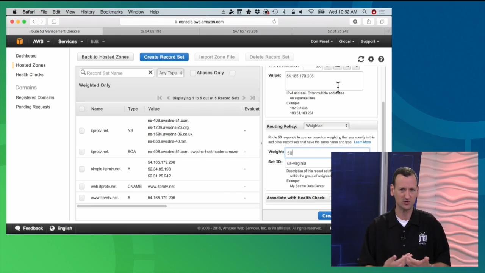Open Health Checks in sidebar
The image size is (485, 273).
click(x=30, y=75)
